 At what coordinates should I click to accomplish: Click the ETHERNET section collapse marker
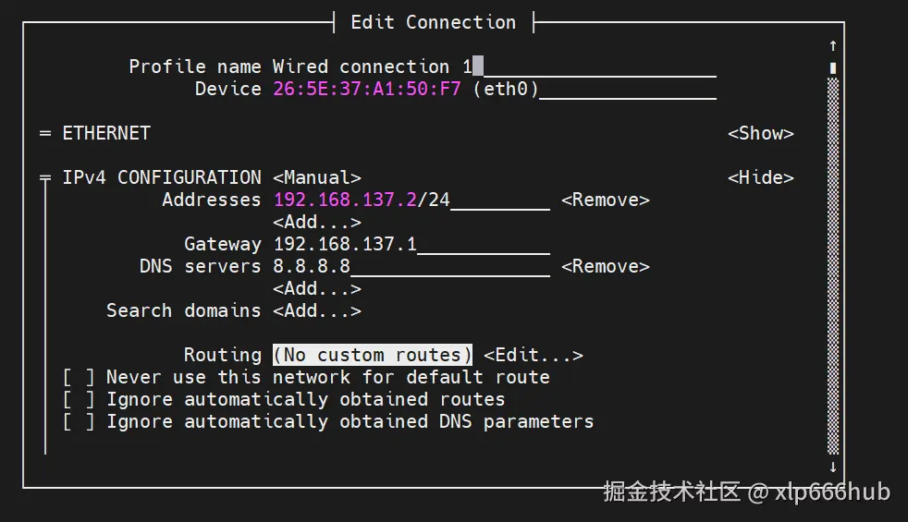tap(44, 133)
